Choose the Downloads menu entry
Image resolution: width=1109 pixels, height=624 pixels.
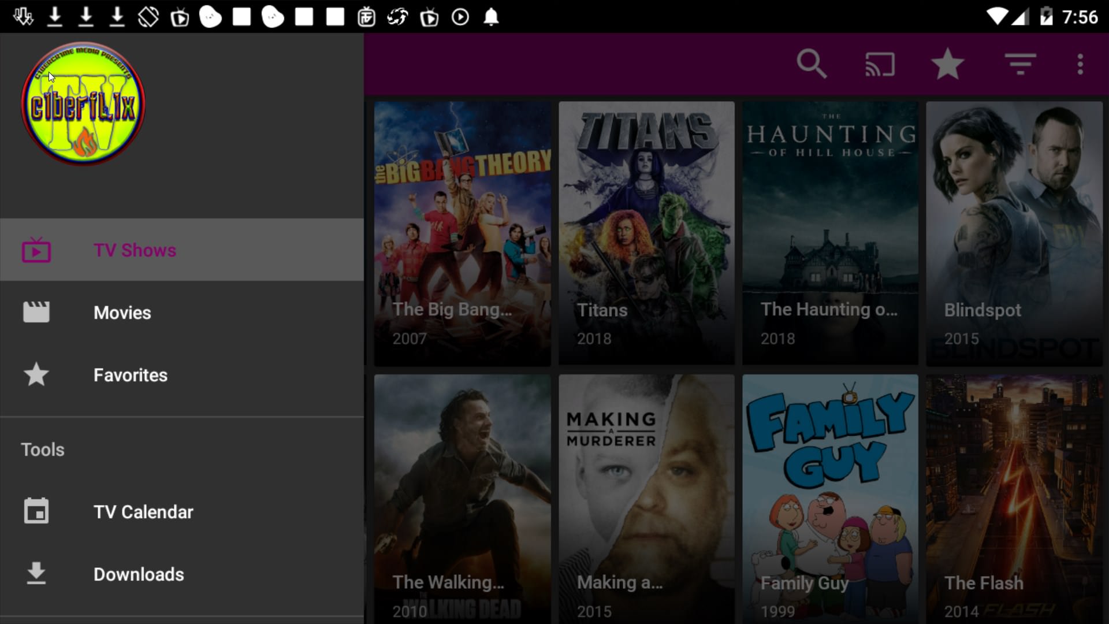(x=182, y=574)
